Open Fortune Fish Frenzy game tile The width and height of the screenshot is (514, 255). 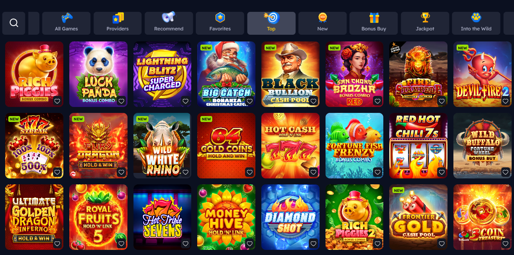[x=354, y=146]
